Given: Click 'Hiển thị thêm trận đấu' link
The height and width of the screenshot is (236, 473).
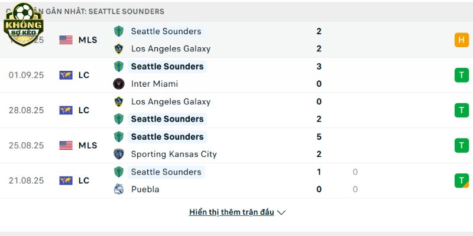Looking at the screenshot, I should click(231, 212).
